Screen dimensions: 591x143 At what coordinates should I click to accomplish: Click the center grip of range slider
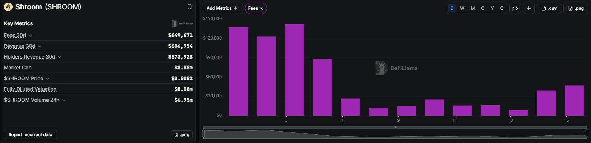tap(395, 127)
